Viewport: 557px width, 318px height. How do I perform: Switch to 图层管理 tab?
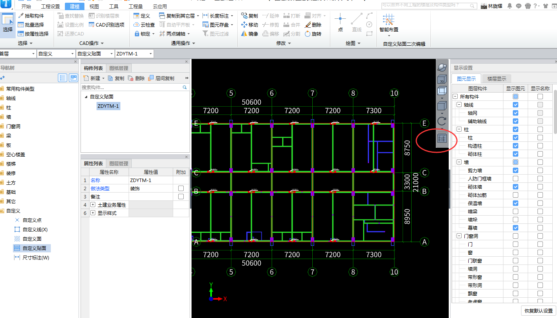point(118,163)
